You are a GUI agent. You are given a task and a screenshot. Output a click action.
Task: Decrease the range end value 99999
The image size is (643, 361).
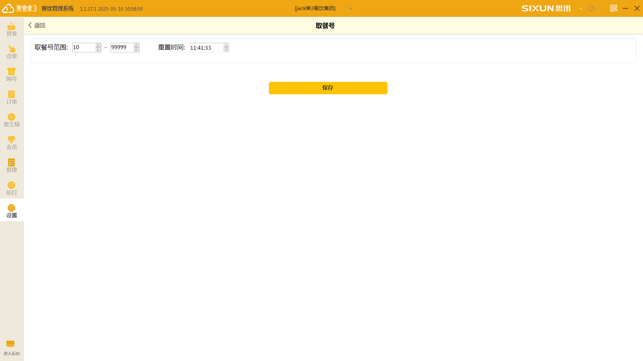(x=136, y=49)
